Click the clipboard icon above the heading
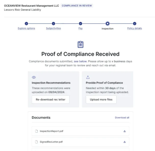This screenshot has width=155, height=151. (80, 44)
